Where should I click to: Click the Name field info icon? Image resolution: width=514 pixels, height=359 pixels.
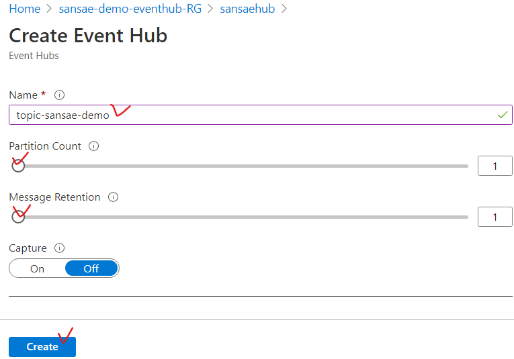click(59, 95)
